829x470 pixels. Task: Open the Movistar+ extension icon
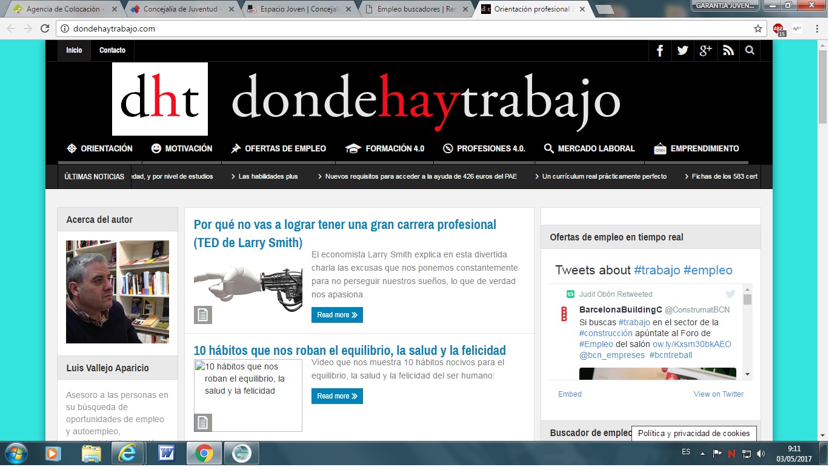797,28
